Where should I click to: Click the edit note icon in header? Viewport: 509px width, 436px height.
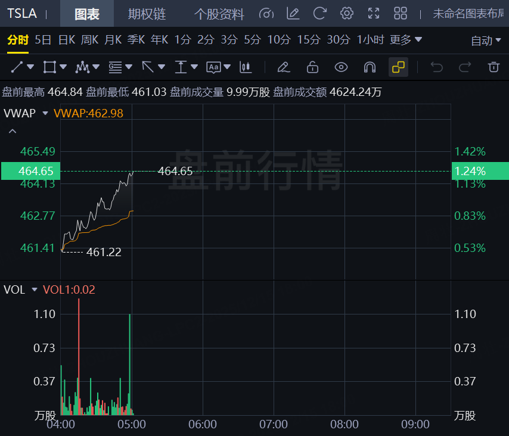point(293,14)
